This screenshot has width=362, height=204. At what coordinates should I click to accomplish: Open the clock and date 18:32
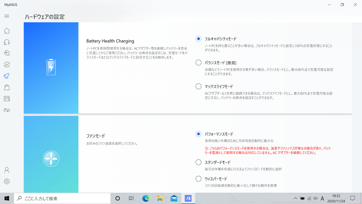336,199
